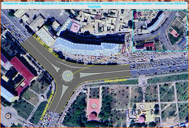Click the inset aerial photo thumbnail
This screenshot has width=189, height=128.
point(160,30)
